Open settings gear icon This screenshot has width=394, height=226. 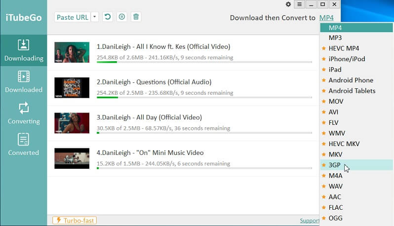coord(288,4)
